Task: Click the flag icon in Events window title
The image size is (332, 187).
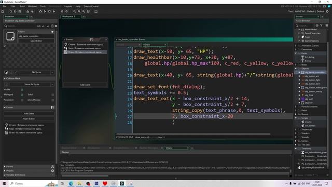Action: [92, 39]
